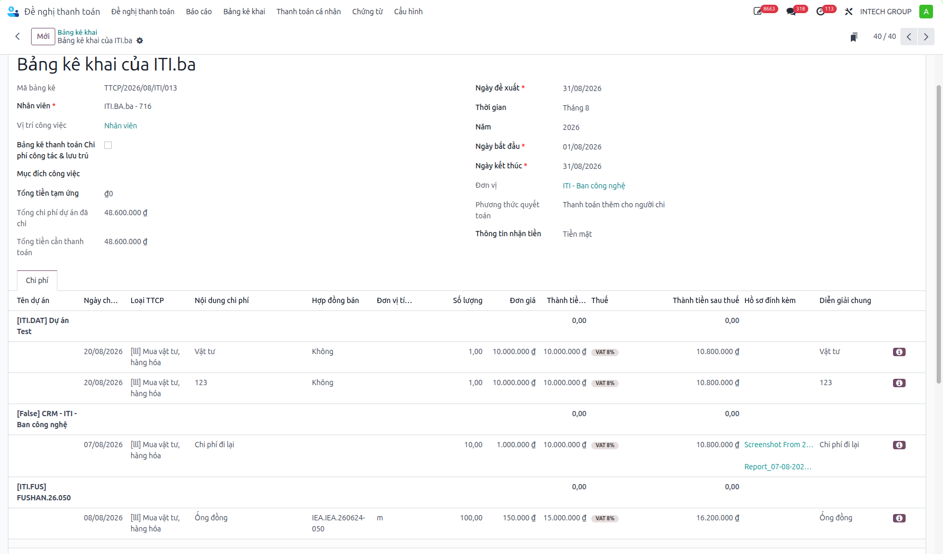Click the Tên dự án column header
Viewport: 943px width, 554px height.
coord(33,300)
